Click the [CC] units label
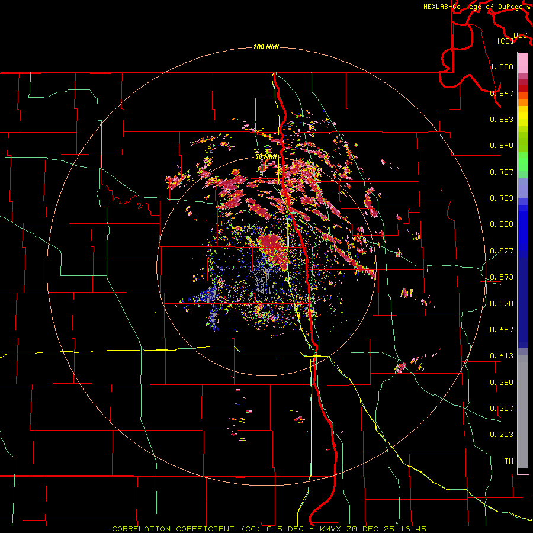 506,41
